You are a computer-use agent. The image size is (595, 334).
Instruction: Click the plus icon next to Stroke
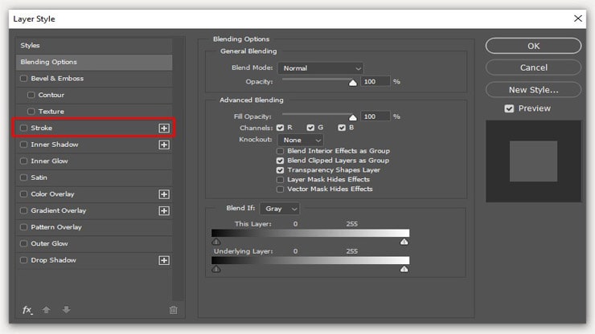[x=164, y=128]
